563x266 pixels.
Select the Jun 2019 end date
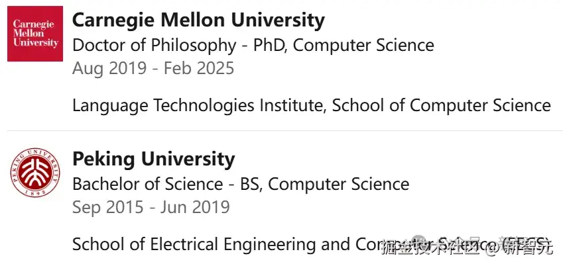(195, 208)
